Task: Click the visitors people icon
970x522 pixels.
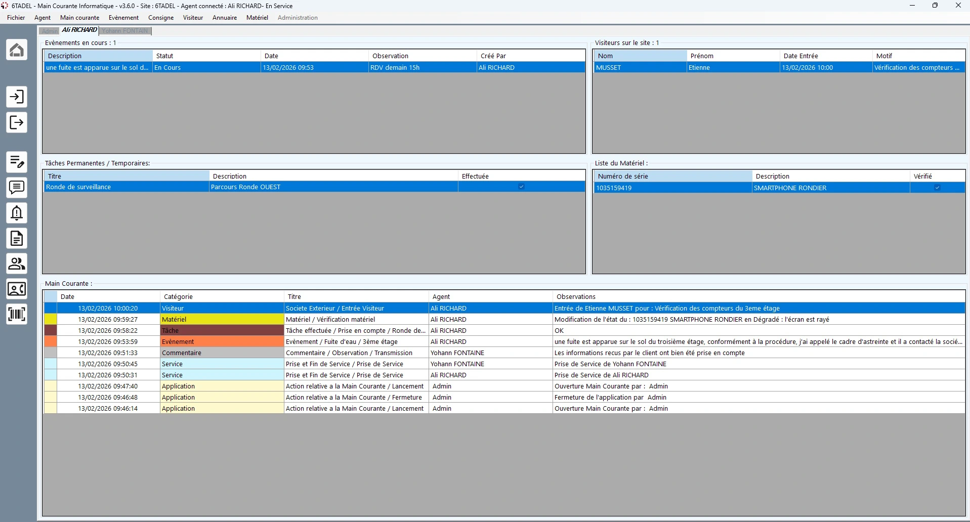Action: point(17,264)
